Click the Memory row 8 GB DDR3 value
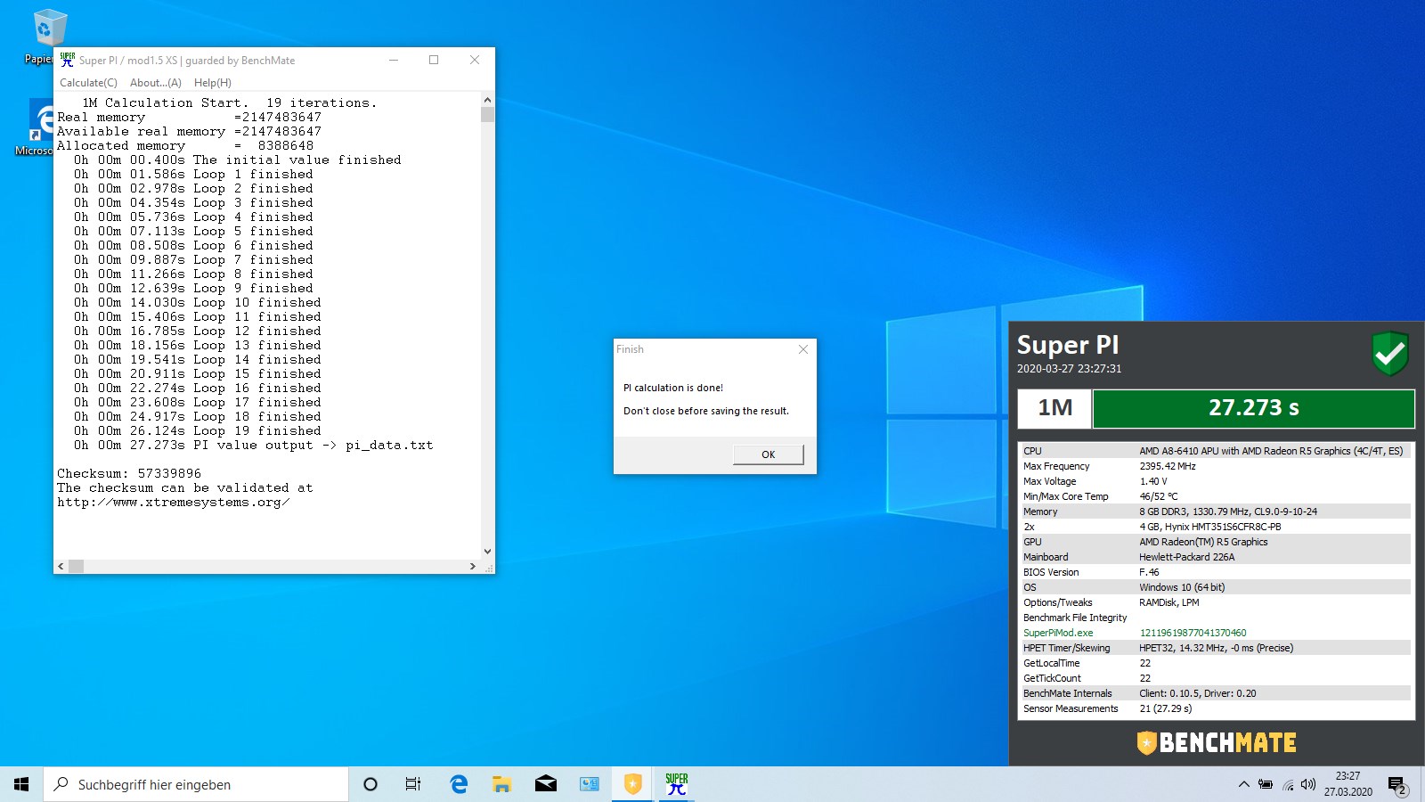The width and height of the screenshot is (1425, 802). click(x=1228, y=511)
